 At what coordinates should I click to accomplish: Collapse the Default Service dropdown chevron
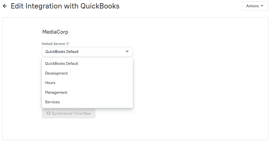click(127, 51)
